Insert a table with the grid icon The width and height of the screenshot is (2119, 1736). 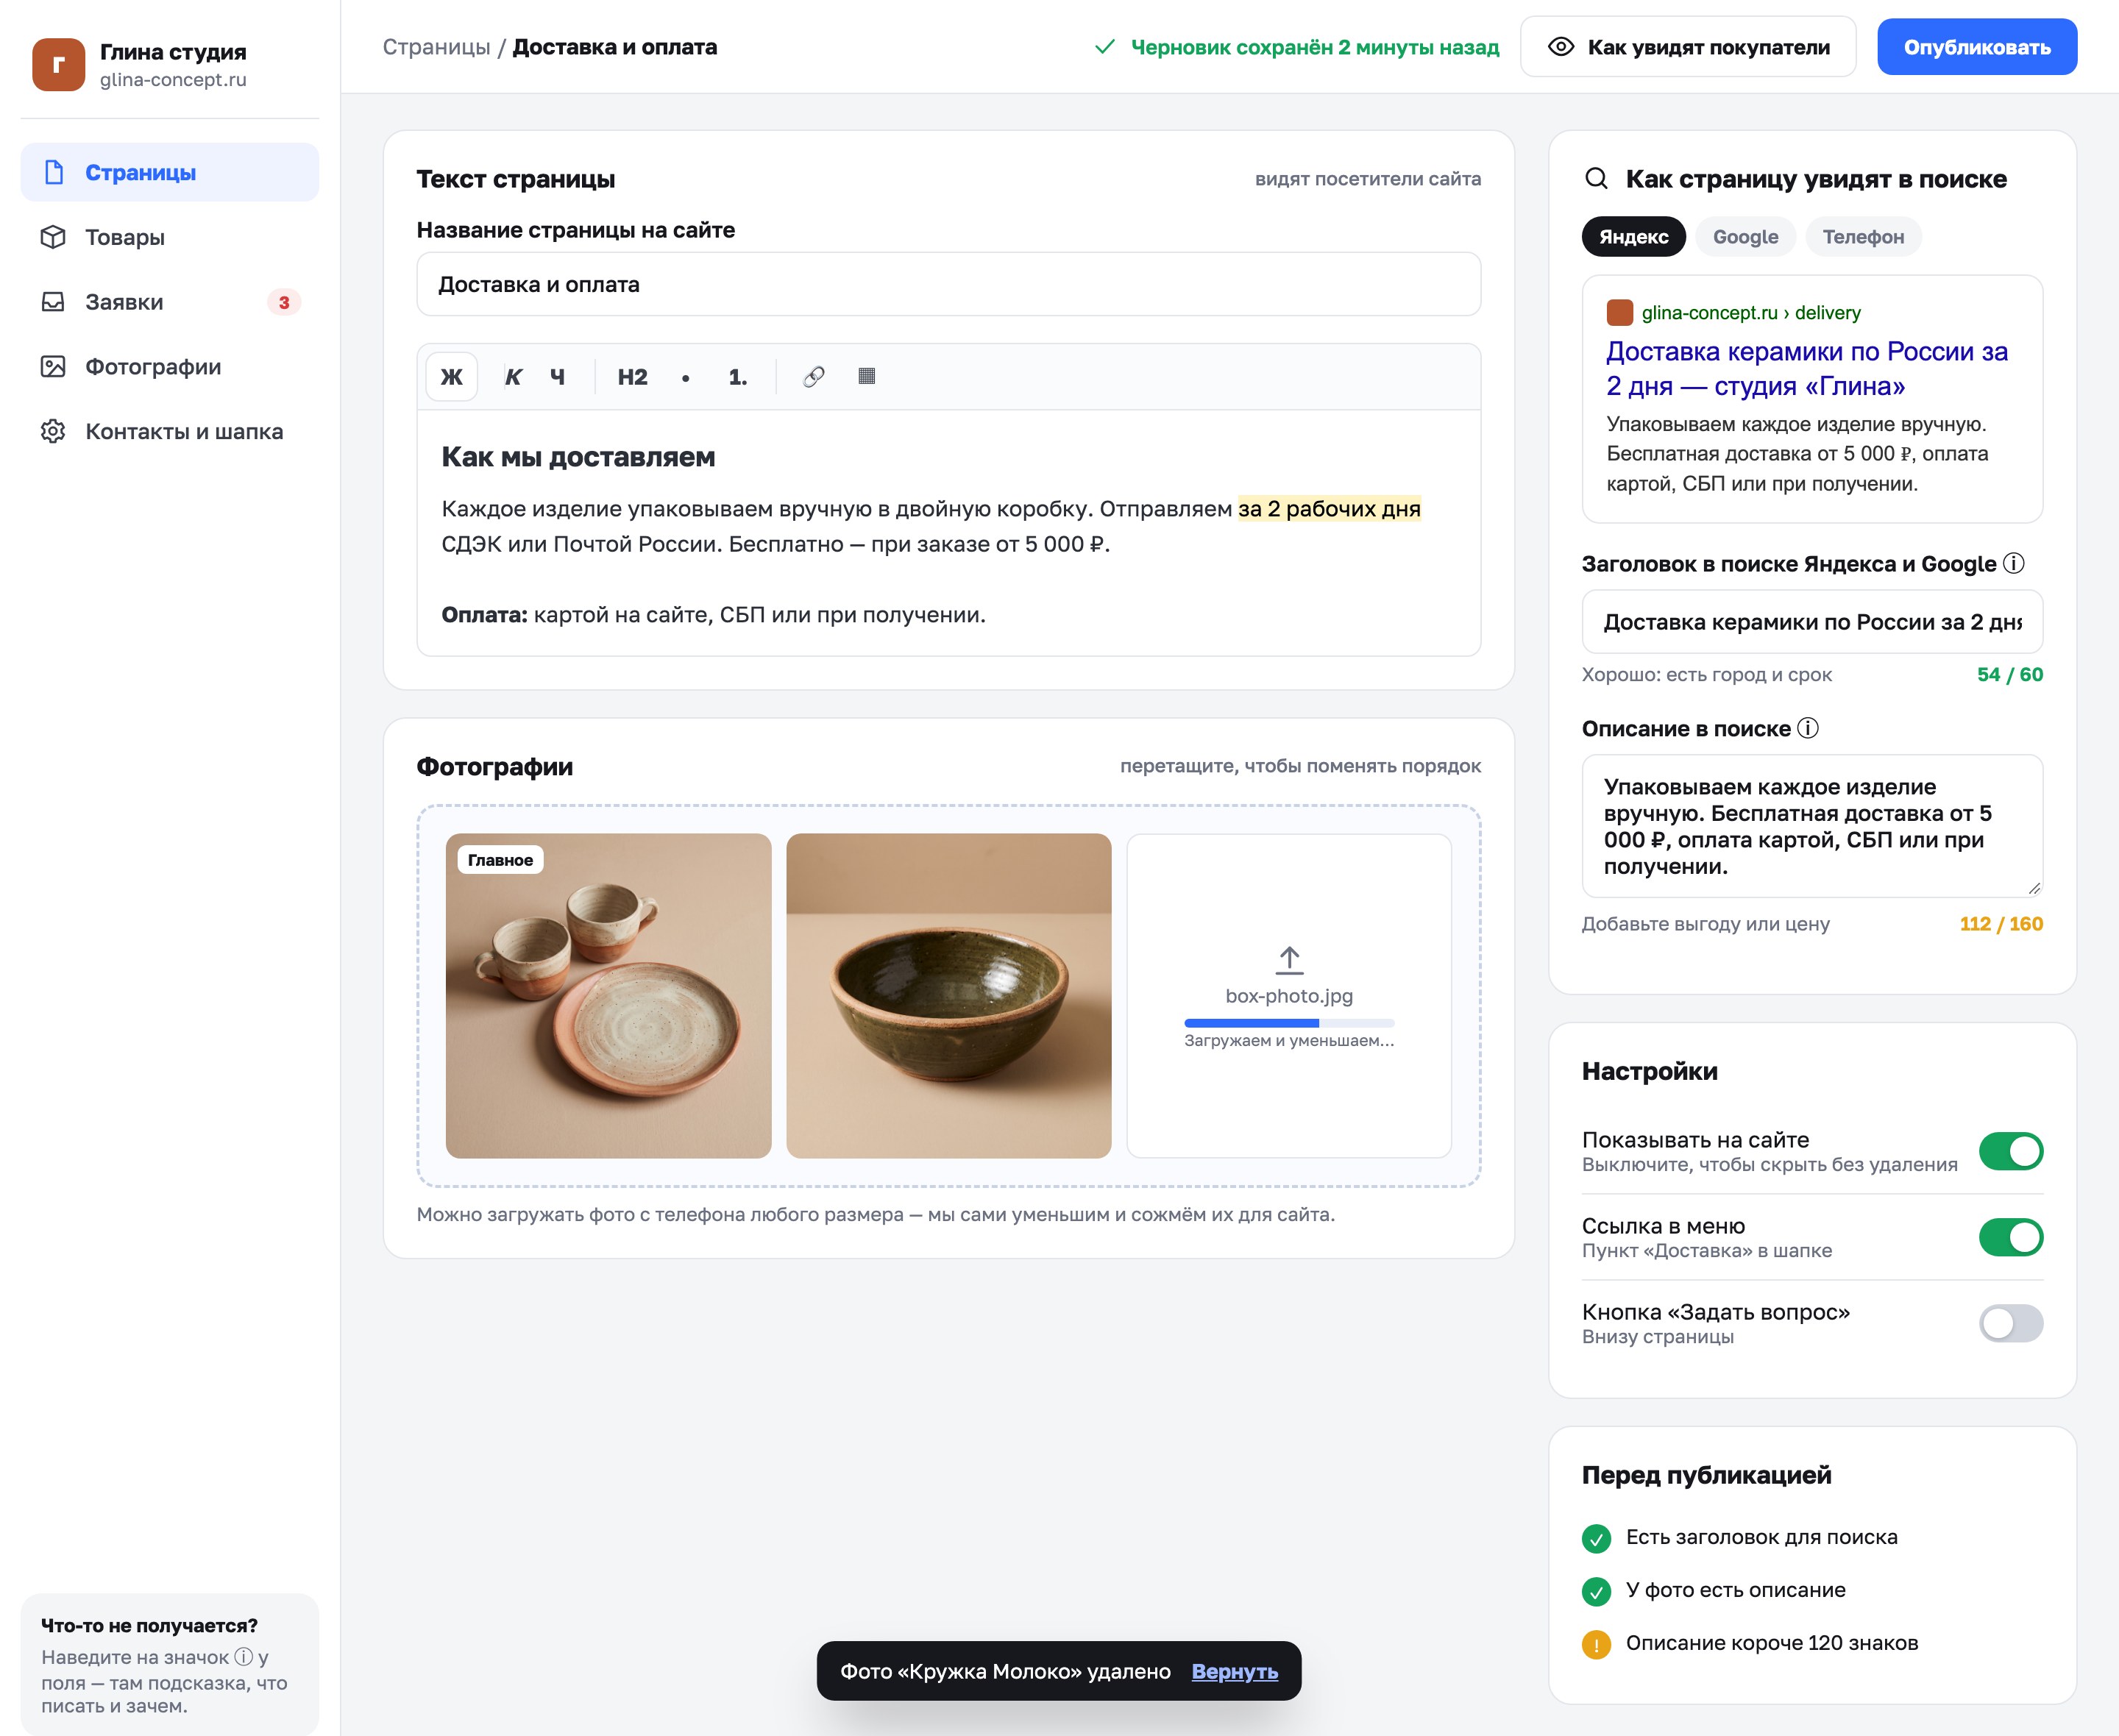tap(867, 376)
